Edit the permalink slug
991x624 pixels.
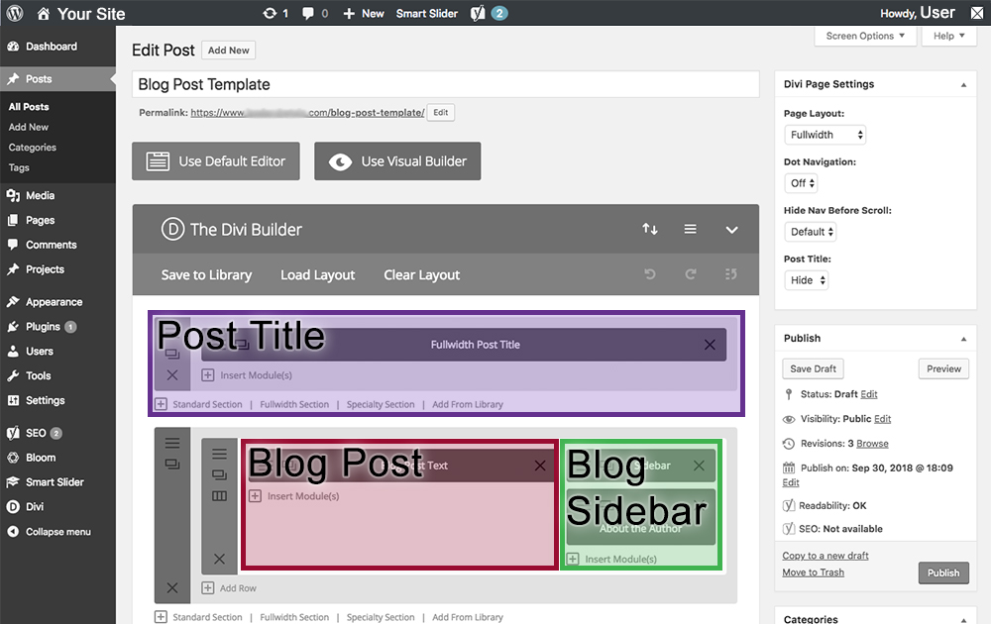point(441,113)
